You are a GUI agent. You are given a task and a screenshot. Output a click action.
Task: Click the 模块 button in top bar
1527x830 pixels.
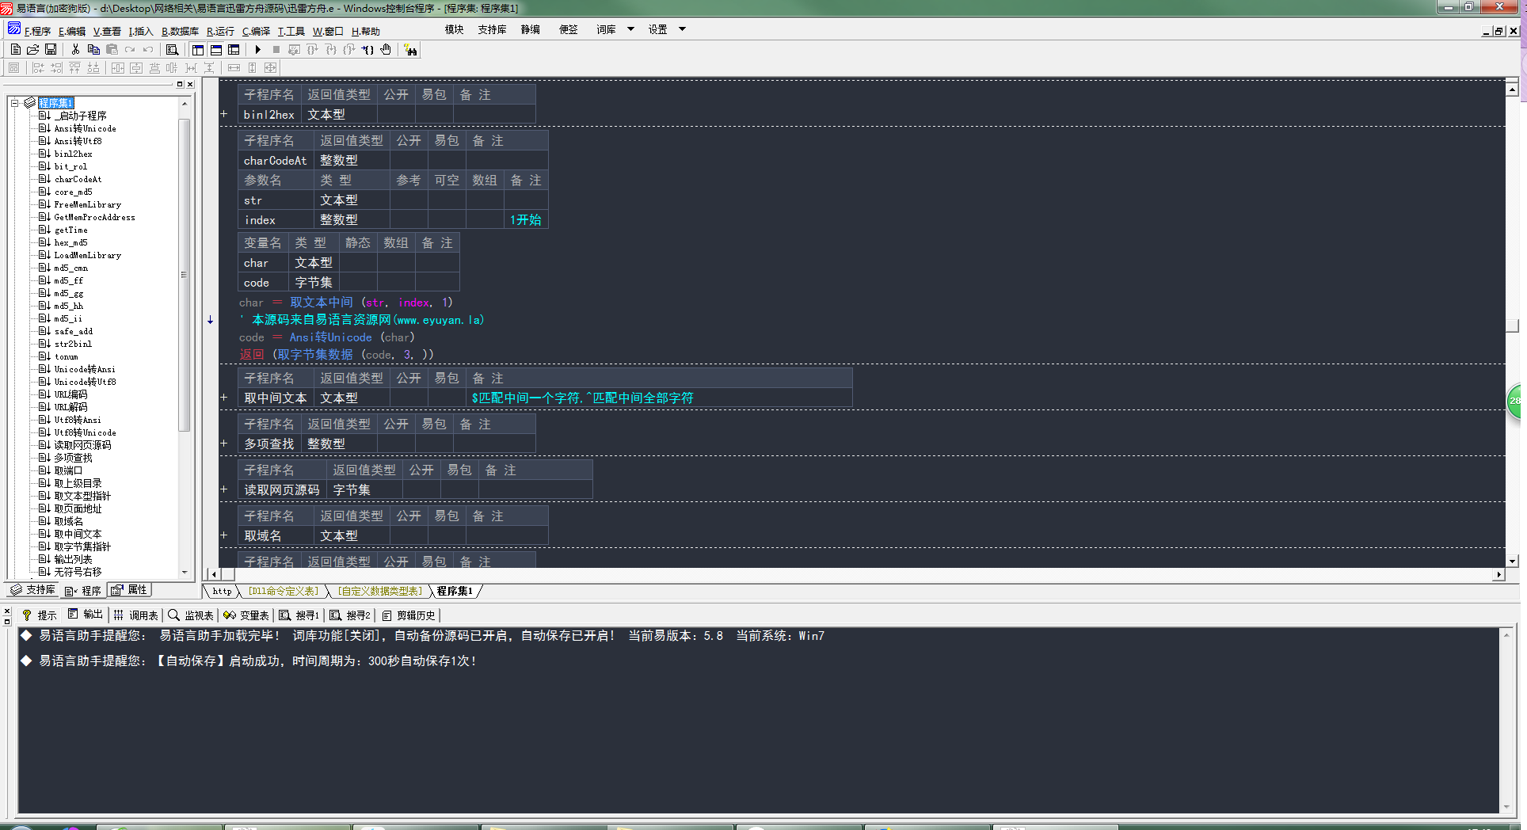(454, 29)
